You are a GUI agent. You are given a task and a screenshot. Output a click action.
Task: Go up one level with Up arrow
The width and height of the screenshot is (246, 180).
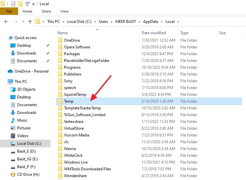30,22
